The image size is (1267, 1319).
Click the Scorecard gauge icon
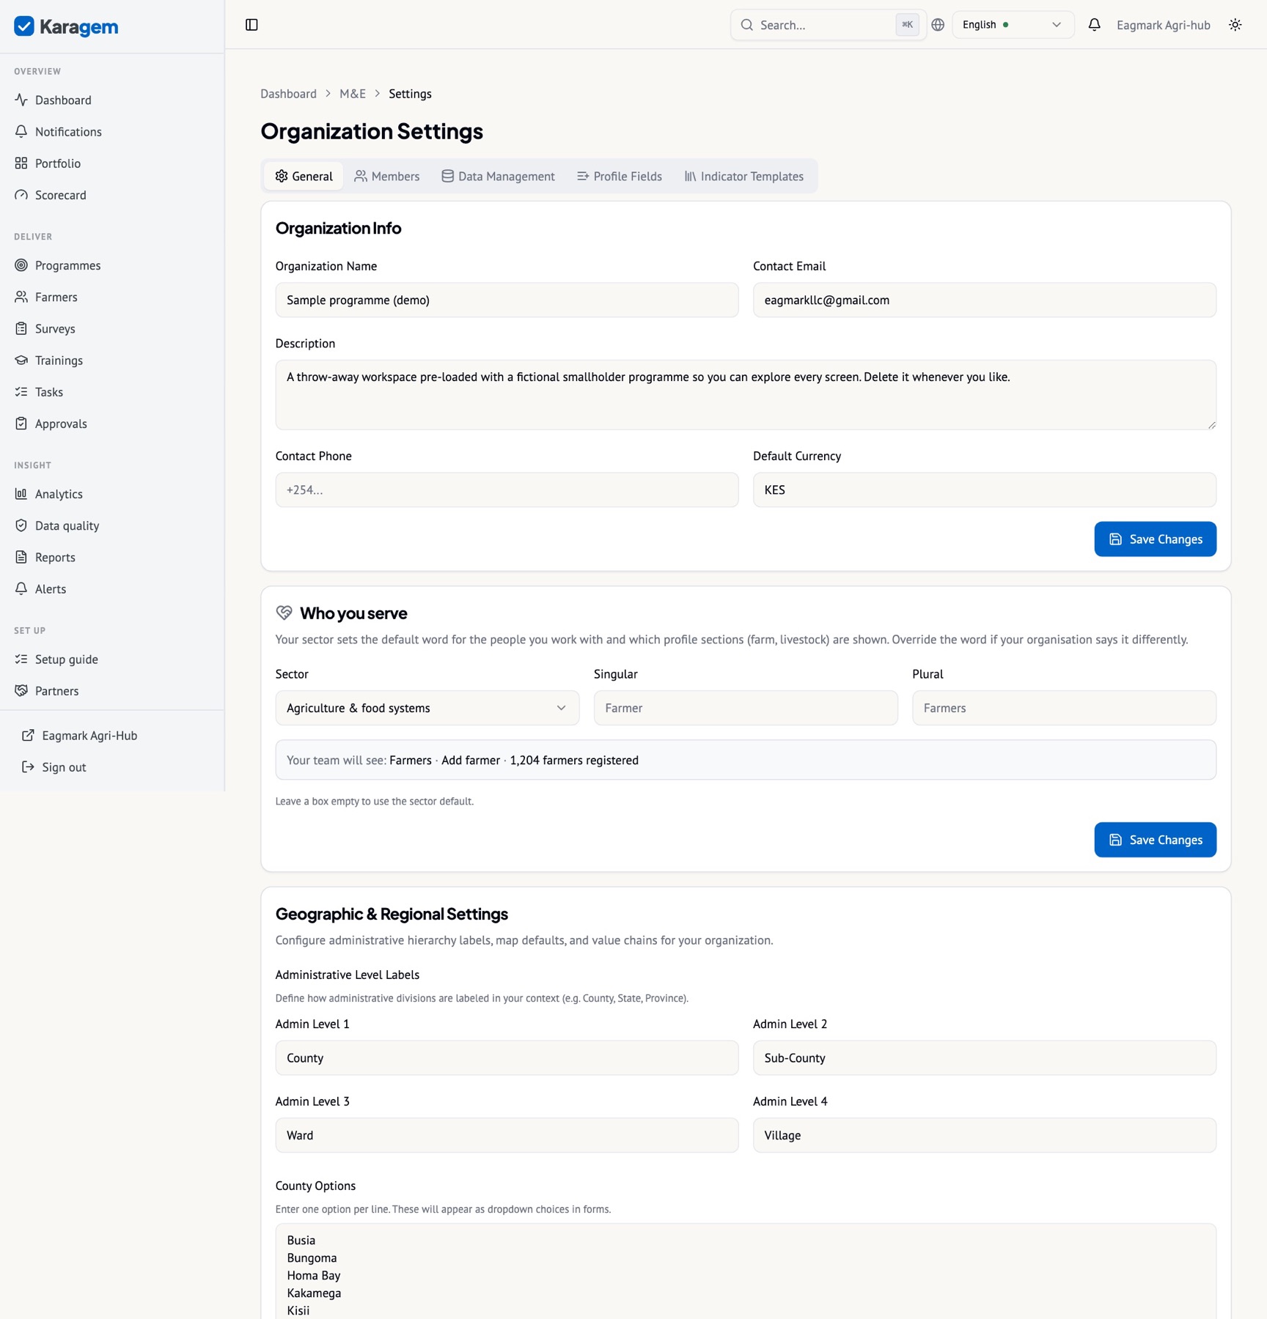pos(21,195)
